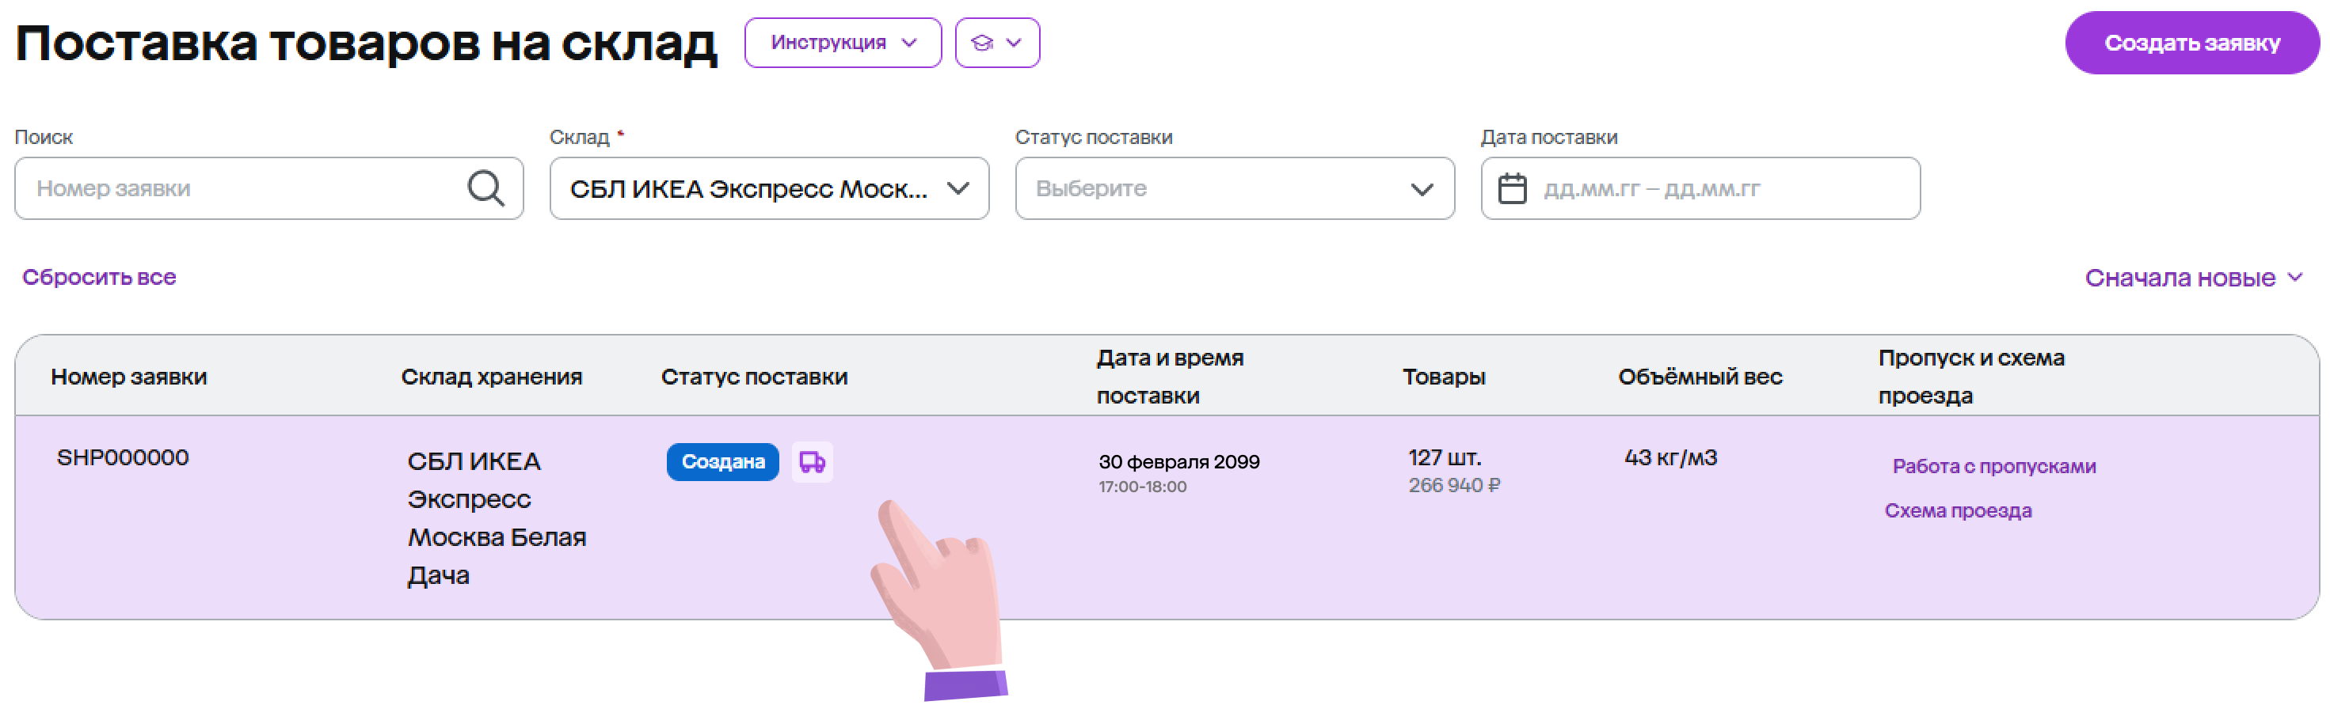Open the Склад warehouse dropdown
The image size is (2330, 705).
[769, 188]
